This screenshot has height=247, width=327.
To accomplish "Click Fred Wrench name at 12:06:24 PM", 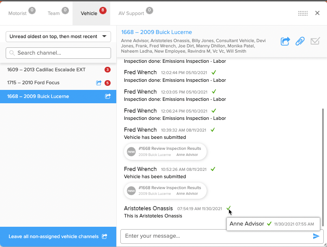I will click(x=140, y=111).
